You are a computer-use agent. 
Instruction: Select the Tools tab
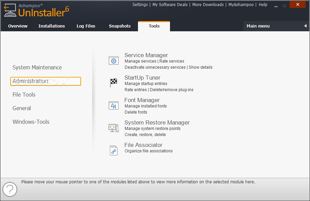[154, 26]
